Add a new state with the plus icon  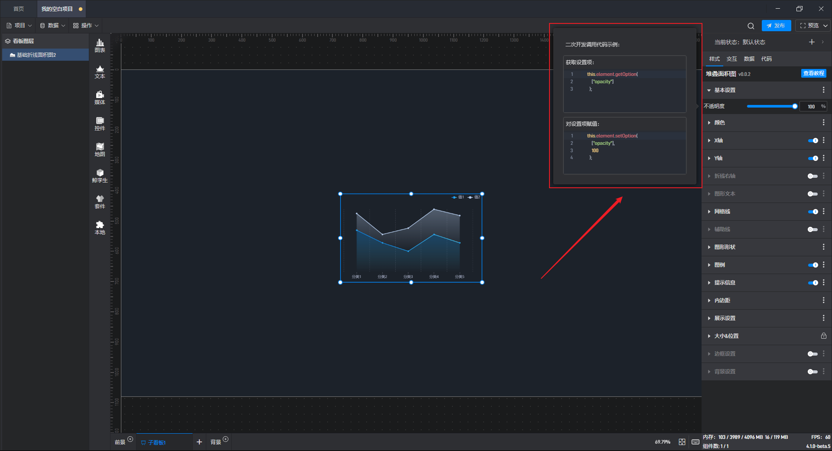point(812,42)
